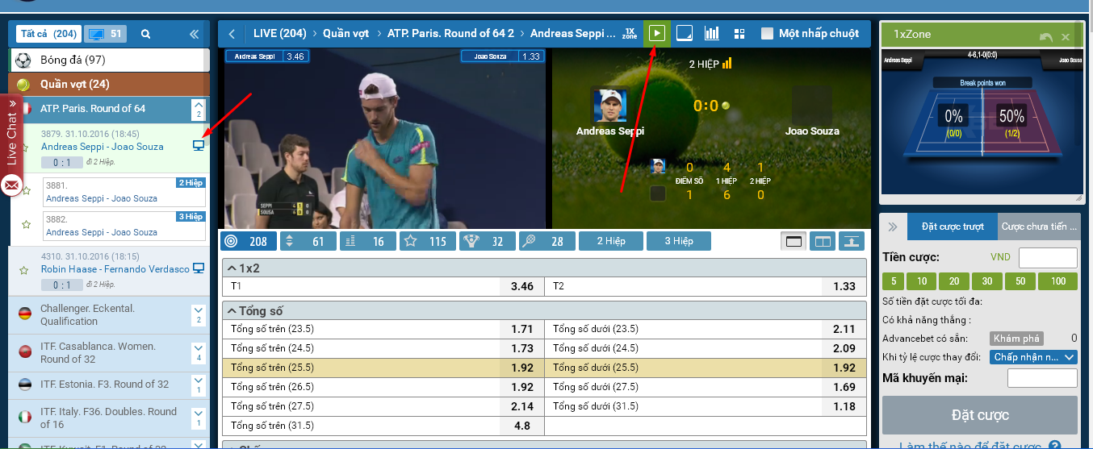
Task: Select the racket filter showing 28
Action: click(547, 241)
